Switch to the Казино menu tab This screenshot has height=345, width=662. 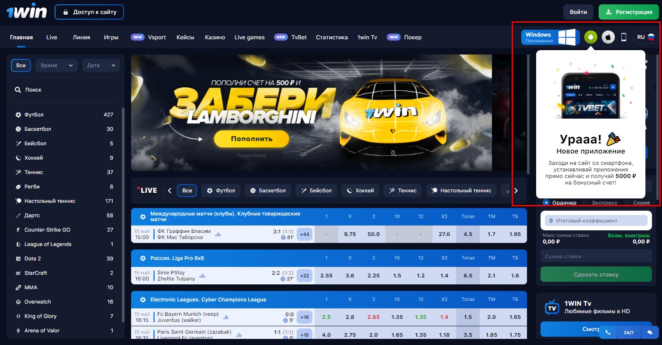coord(215,37)
